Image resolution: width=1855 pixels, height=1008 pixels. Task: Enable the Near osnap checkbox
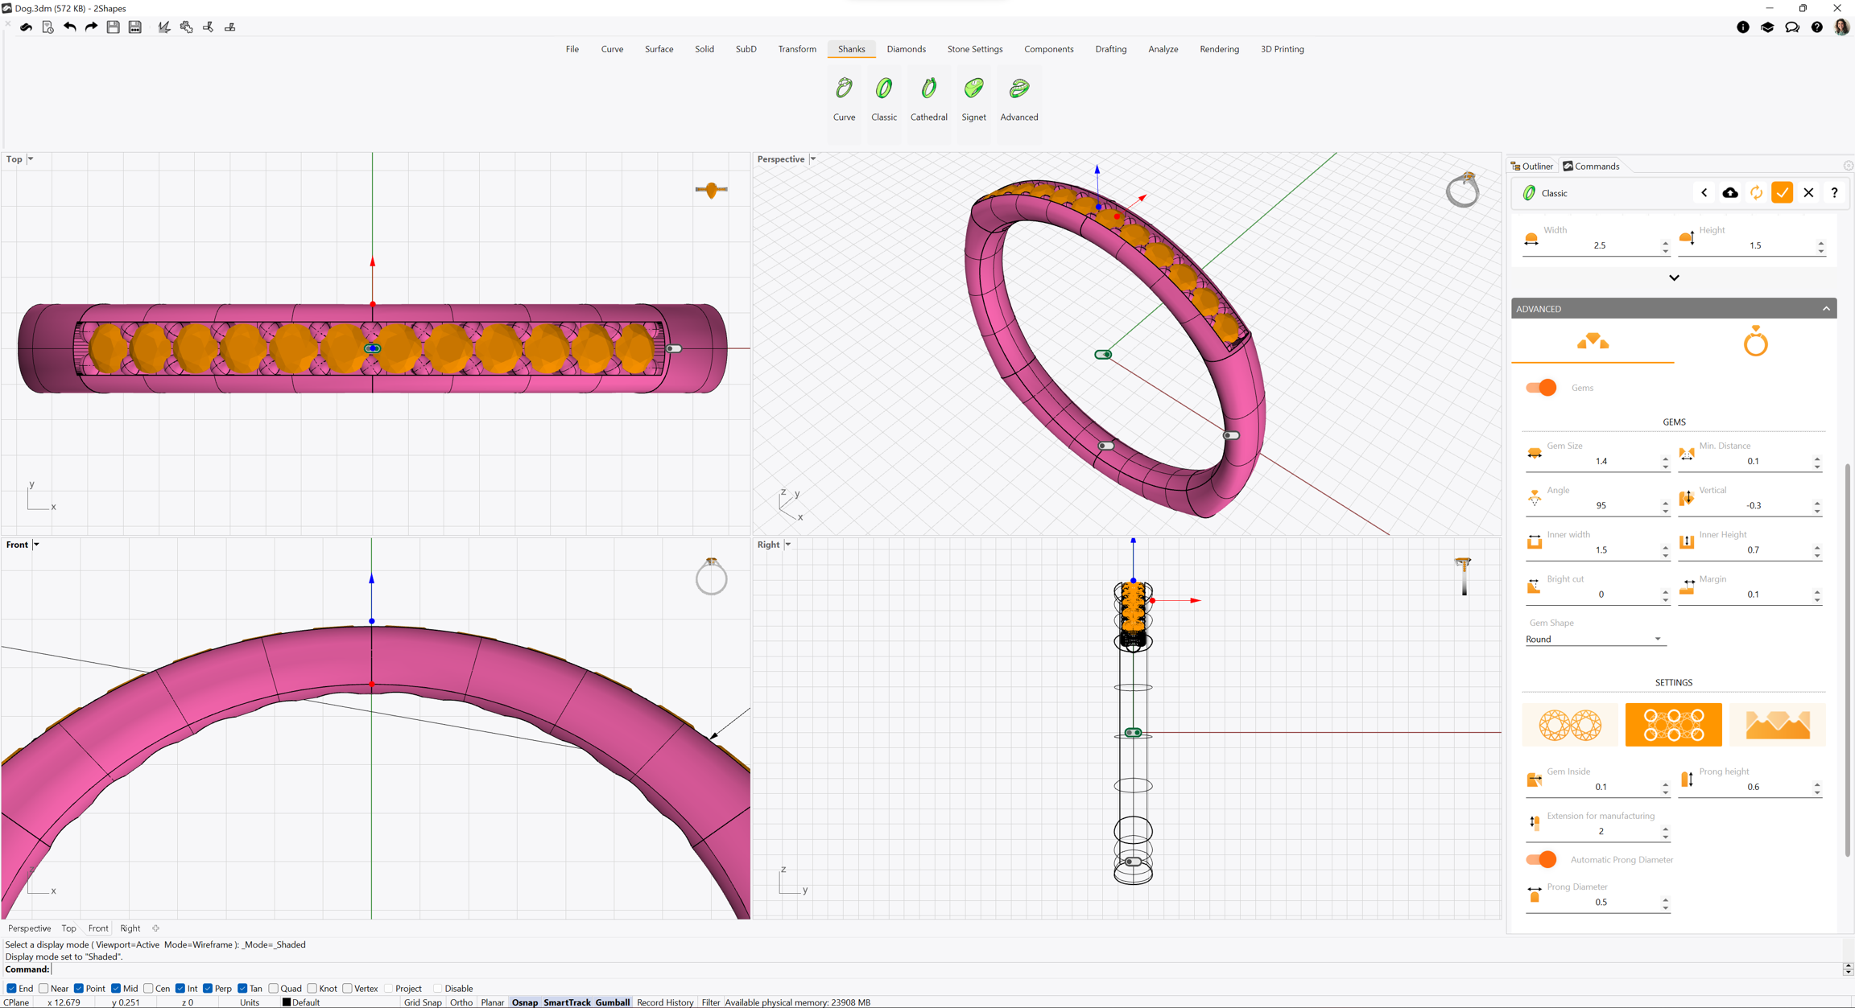(44, 989)
